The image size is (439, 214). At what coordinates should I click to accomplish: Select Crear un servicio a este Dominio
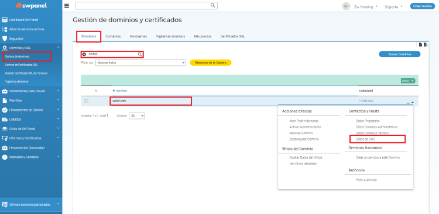[378, 157]
